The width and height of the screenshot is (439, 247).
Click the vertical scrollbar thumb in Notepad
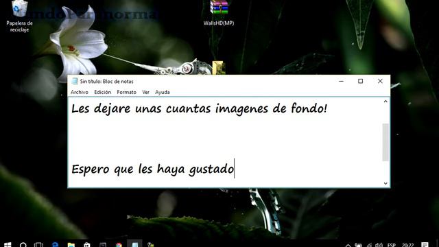(x=385, y=142)
